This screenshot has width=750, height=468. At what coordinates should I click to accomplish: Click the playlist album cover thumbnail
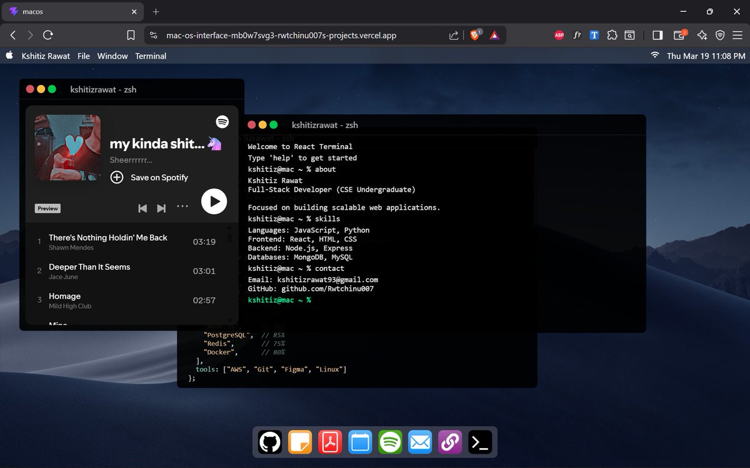[67, 148]
